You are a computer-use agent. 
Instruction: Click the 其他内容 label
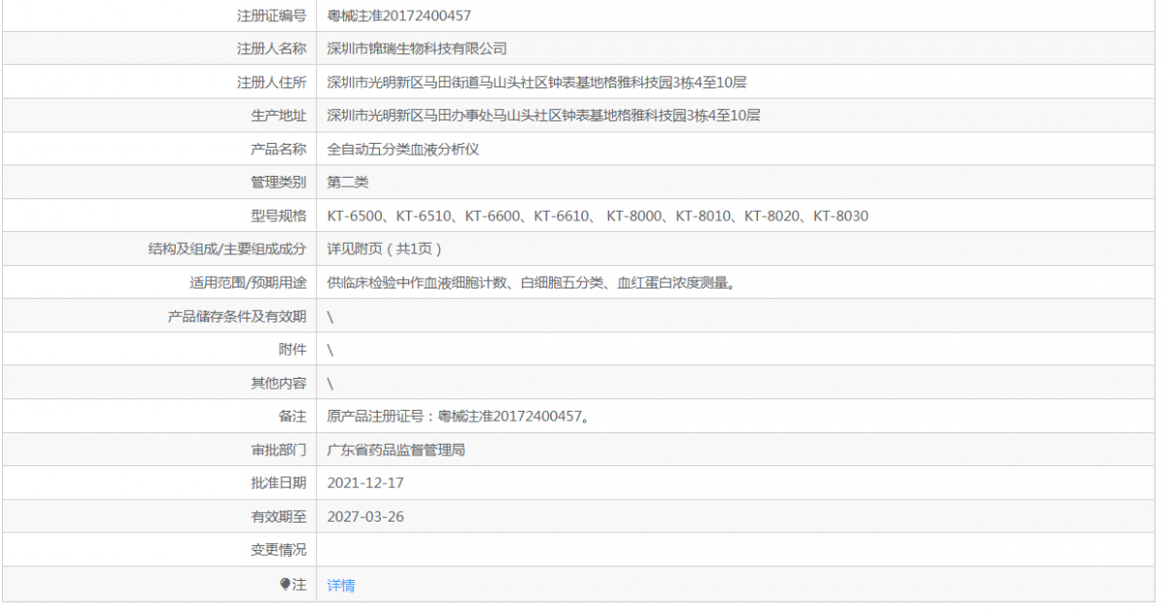278,383
